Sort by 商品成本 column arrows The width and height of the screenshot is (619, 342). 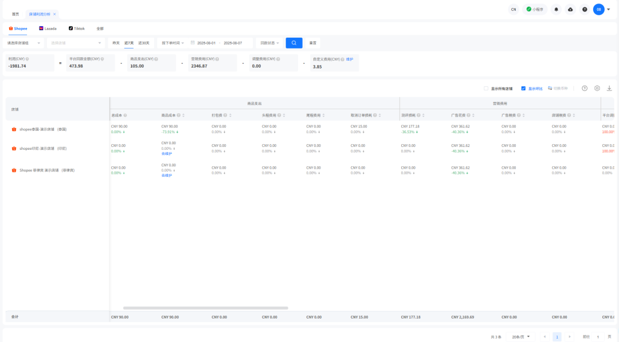tap(183, 116)
